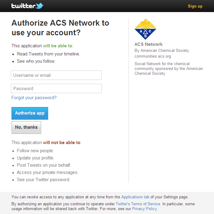Viewport: 214px width, 214px height.
Task: Click the twitter wordmark logo
Action: coord(23,6)
